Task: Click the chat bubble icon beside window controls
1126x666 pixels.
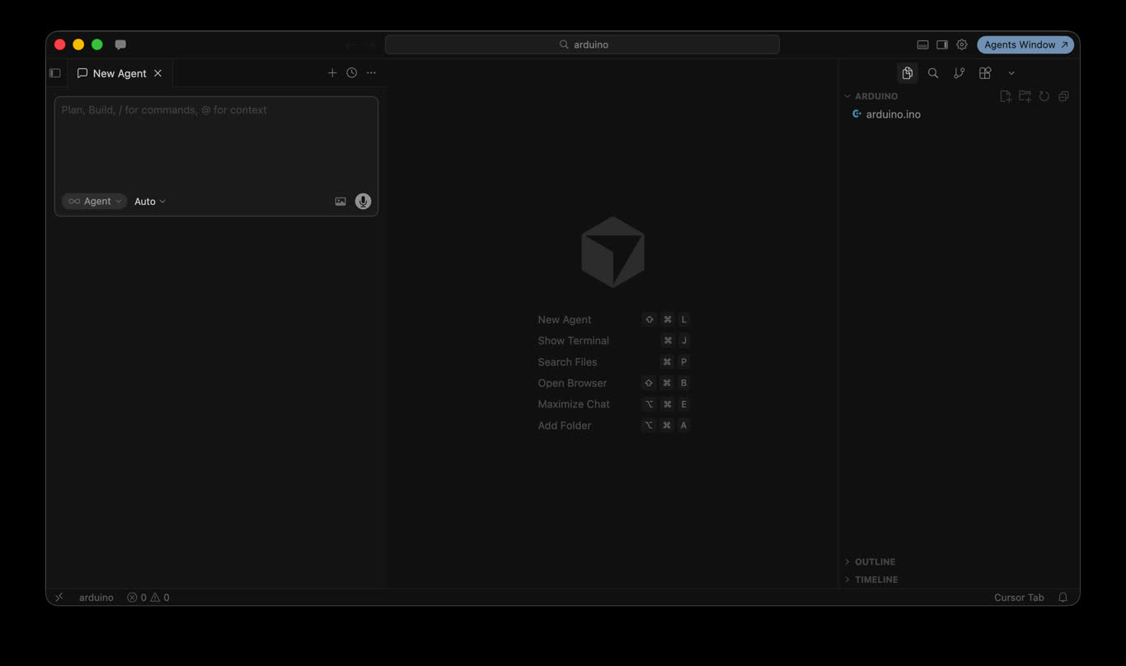Action: 120,44
